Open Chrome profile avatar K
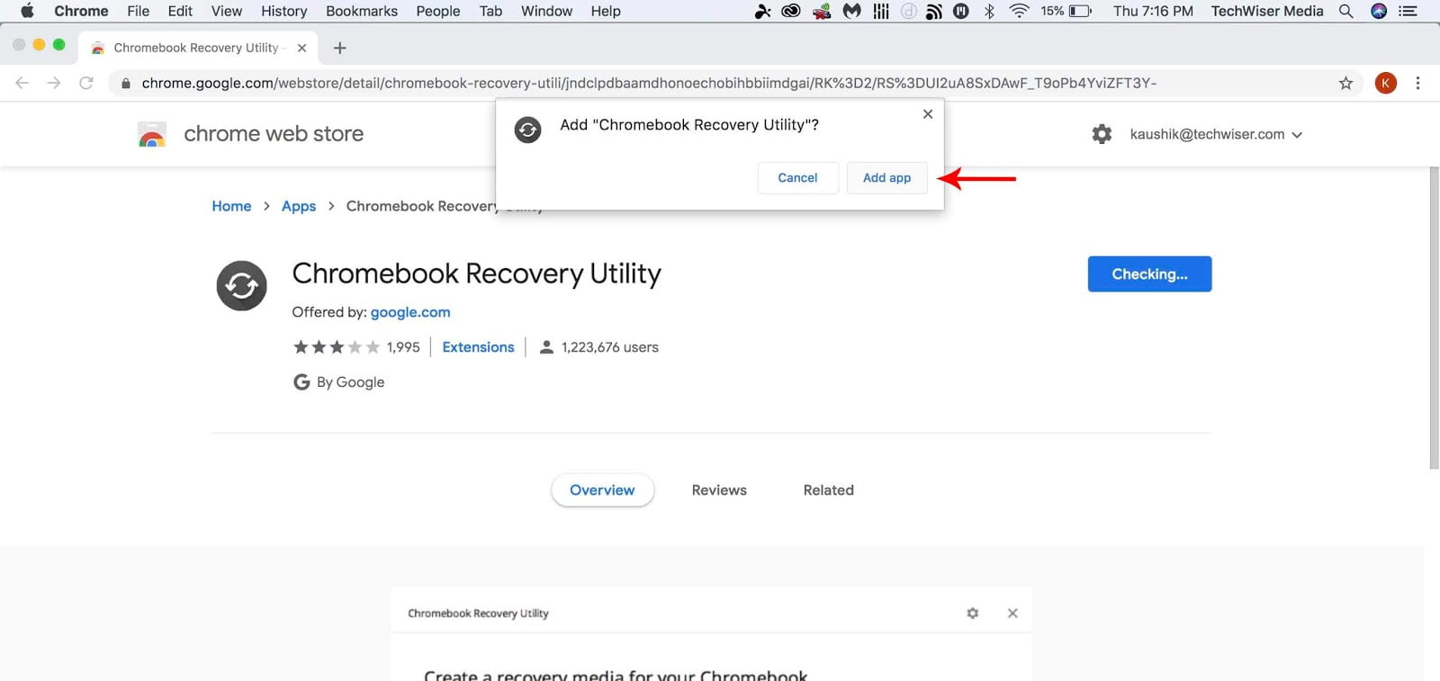The height and width of the screenshot is (681, 1440). coord(1386,84)
